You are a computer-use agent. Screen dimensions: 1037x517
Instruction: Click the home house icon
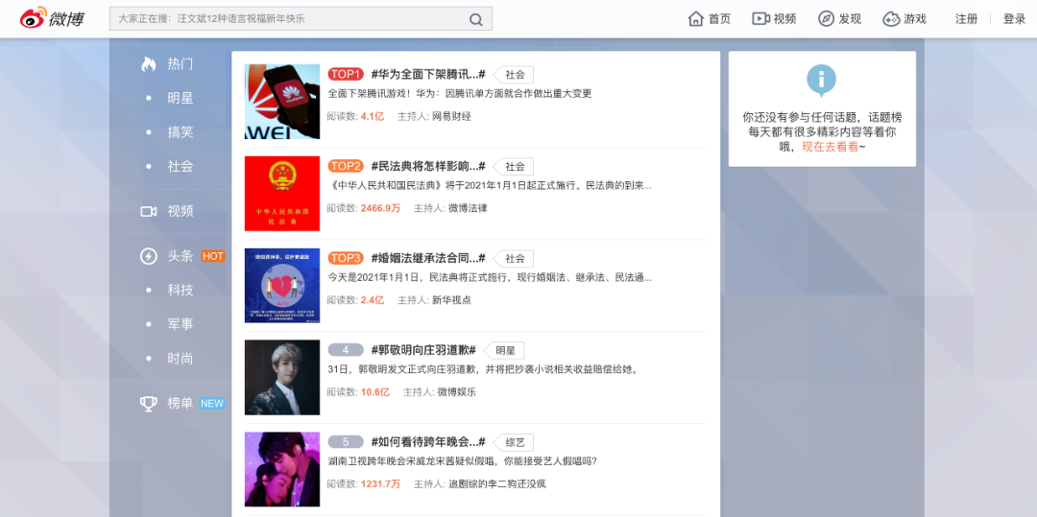coord(696,18)
